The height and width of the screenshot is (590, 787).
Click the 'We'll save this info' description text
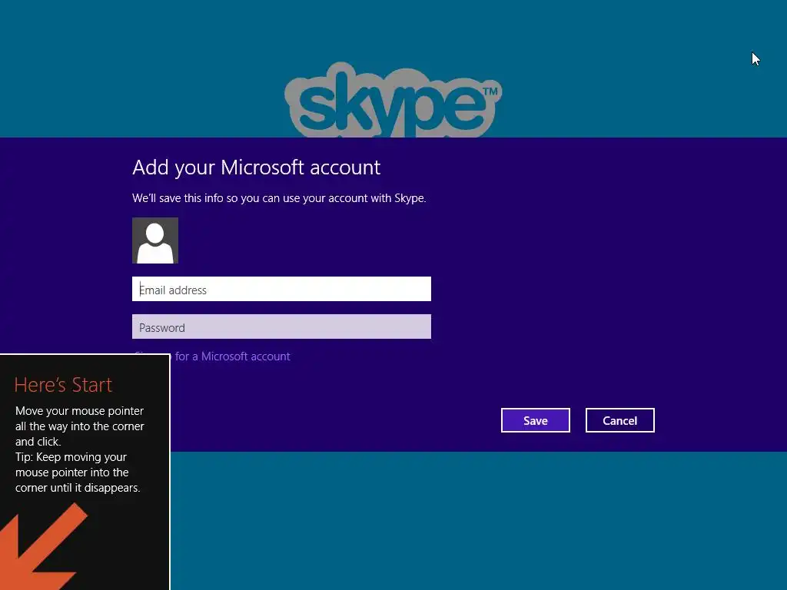pos(279,198)
